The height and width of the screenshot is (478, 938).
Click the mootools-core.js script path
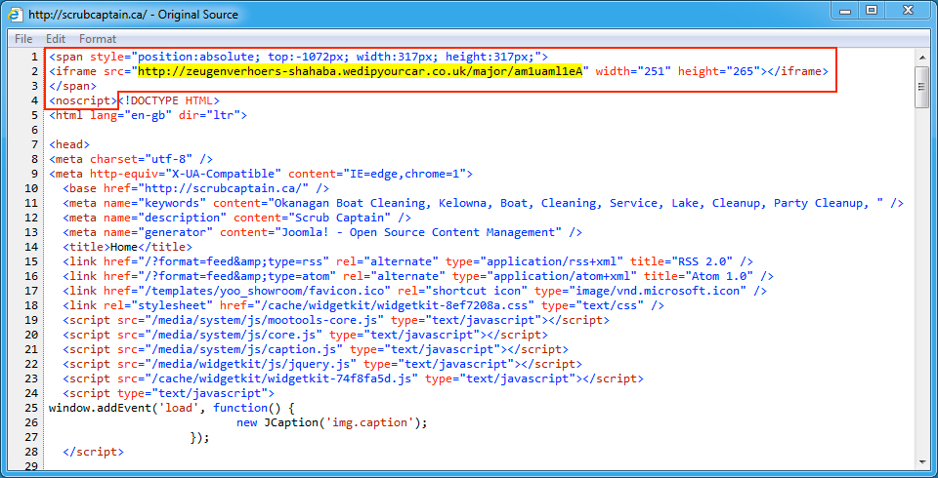pyautogui.click(x=254, y=320)
